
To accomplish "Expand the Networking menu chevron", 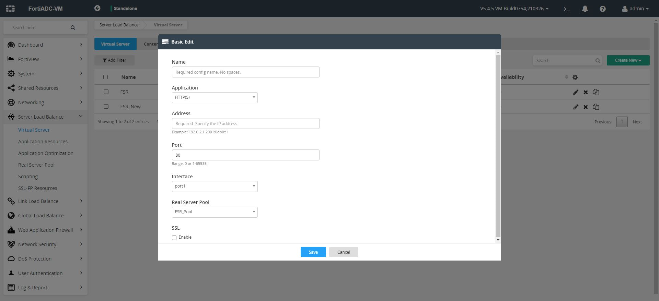I will 81,102.
